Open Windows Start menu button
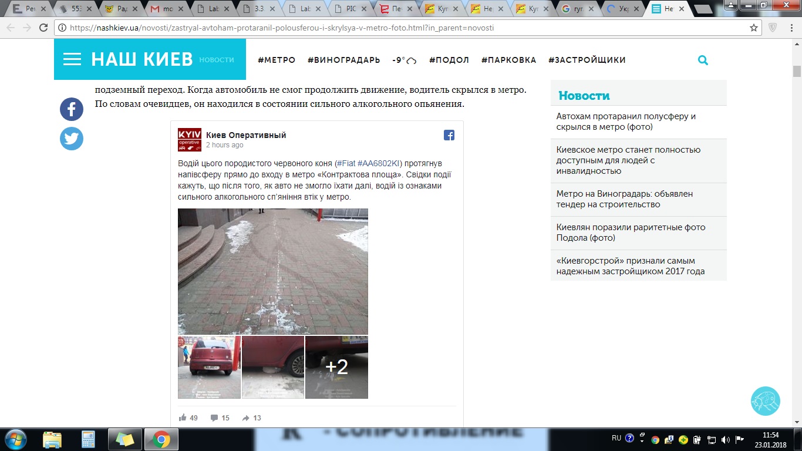The width and height of the screenshot is (802, 451). (15, 439)
